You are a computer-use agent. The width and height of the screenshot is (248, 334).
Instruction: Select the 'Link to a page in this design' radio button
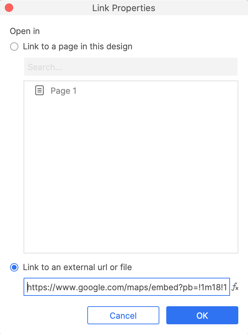click(x=14, y=47)
